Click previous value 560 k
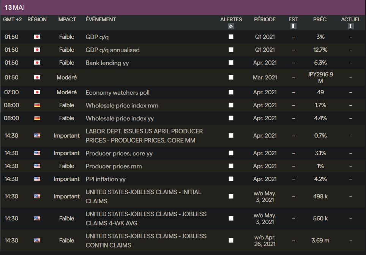366x255 pixels. (x=320, y=218)
